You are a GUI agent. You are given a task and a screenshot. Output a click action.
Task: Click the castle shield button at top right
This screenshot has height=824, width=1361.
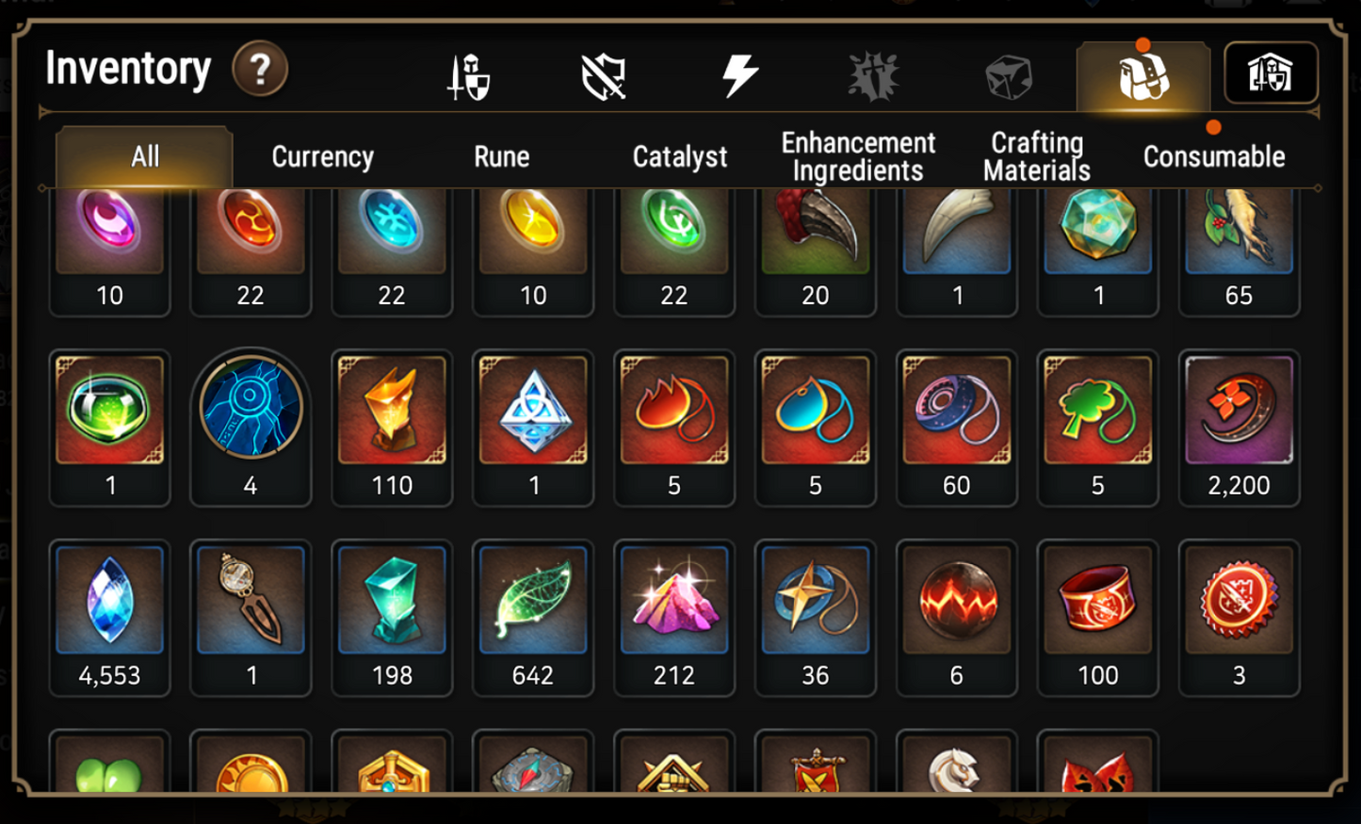click(x=1271, y=73)
